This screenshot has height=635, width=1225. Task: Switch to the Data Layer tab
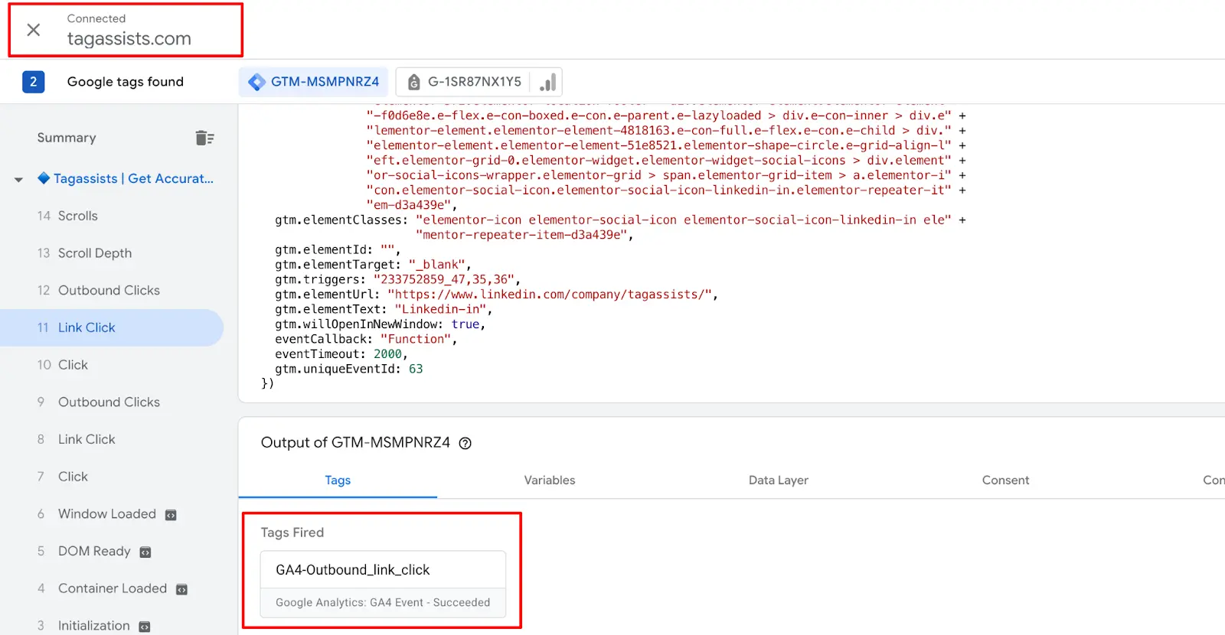pos(779,480)
